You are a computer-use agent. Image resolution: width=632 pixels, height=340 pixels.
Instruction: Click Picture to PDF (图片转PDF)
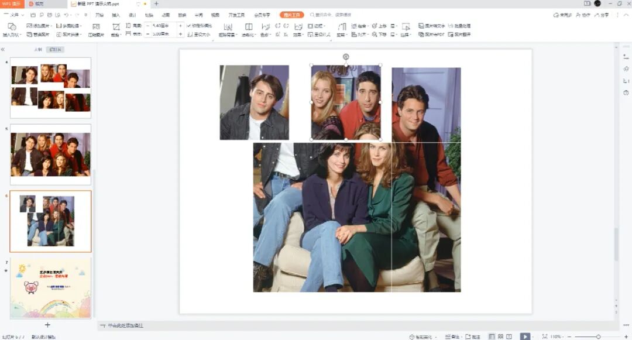[431, 35]
